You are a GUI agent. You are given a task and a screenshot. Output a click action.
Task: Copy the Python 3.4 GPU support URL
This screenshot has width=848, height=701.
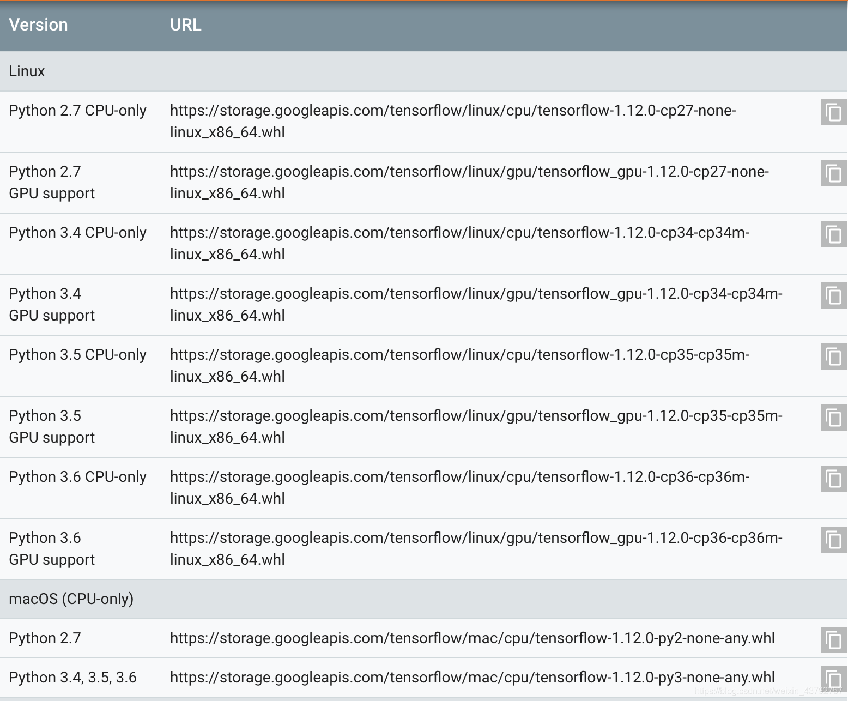(x=833, y=295)
